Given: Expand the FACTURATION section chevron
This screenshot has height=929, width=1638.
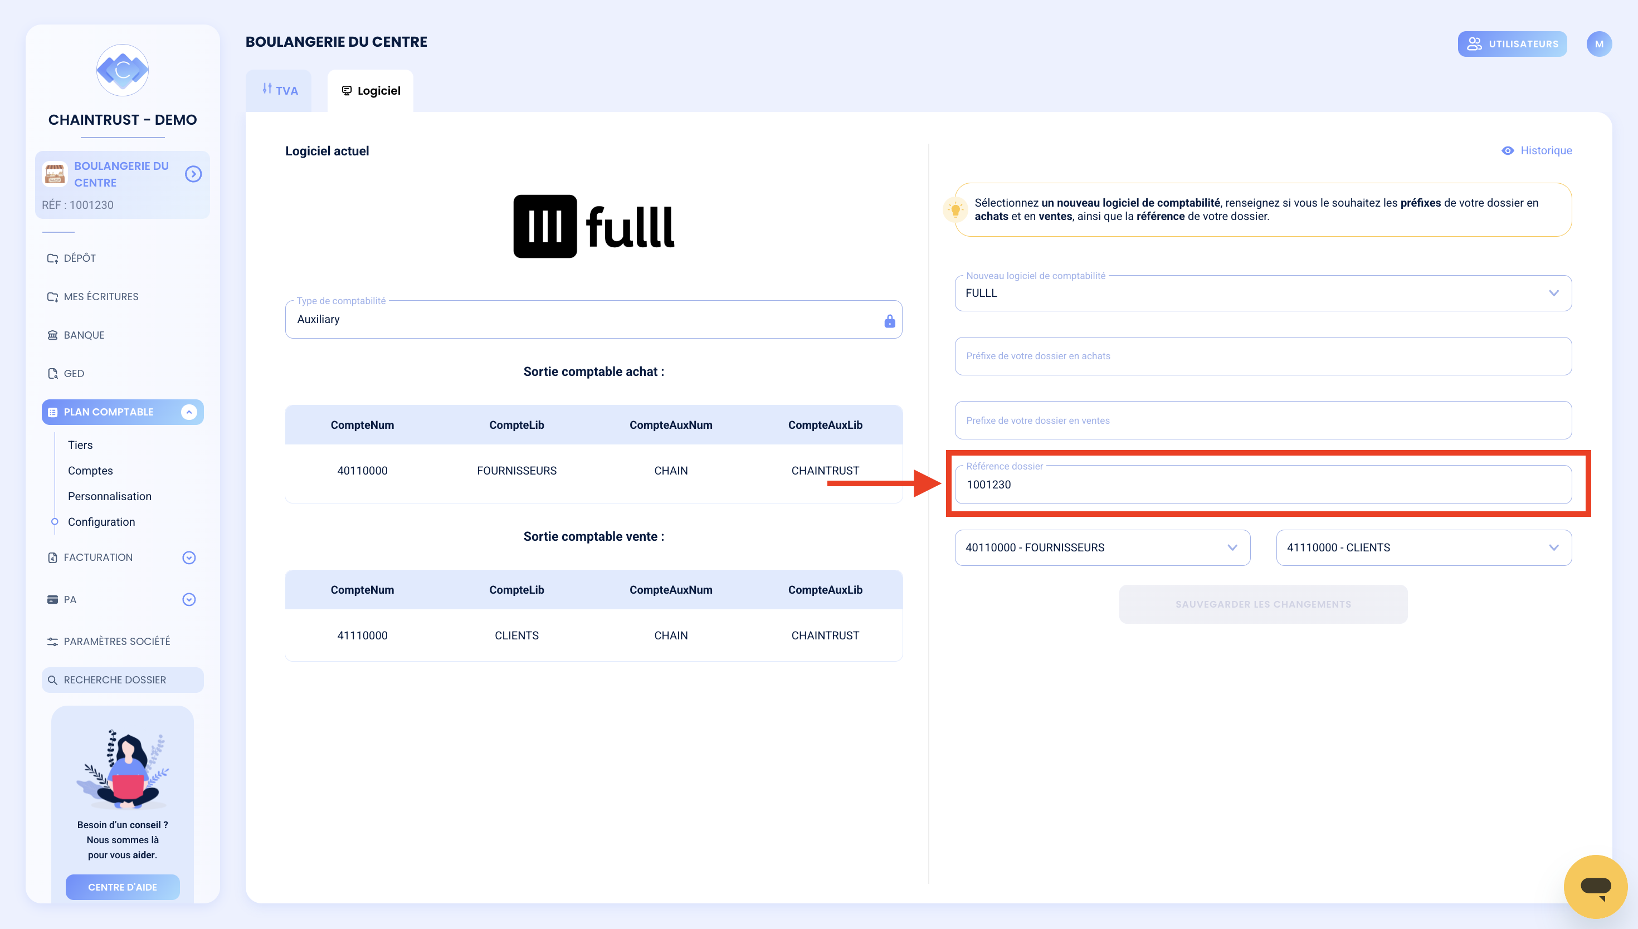Looking at the screenshot, I should tap(189, 558).
